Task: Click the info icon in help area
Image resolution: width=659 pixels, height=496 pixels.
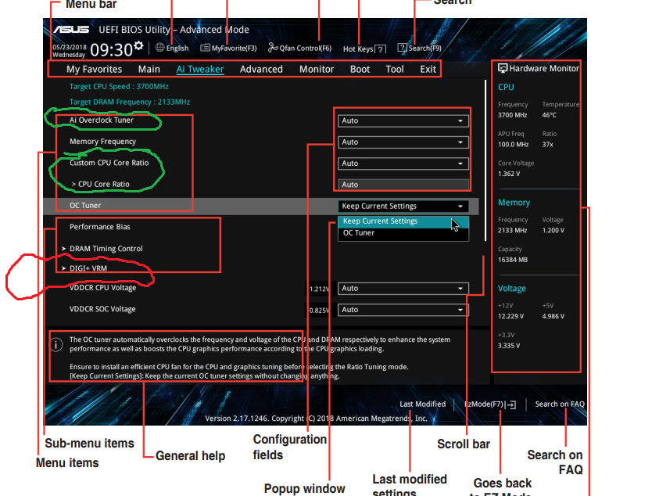Action: coord(56,344)
